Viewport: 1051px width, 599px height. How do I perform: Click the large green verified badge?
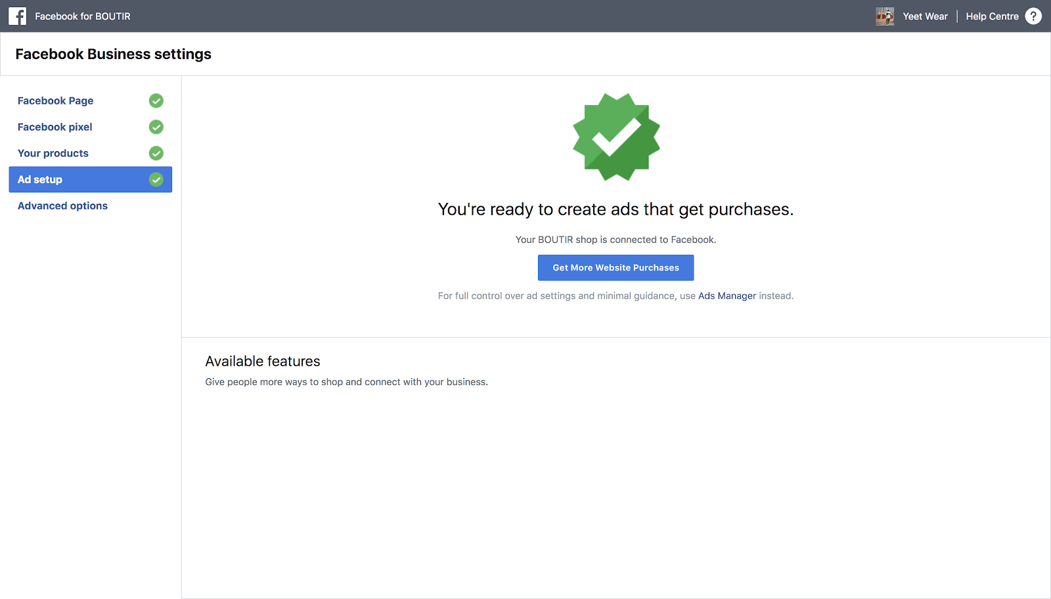coord(616,137)
